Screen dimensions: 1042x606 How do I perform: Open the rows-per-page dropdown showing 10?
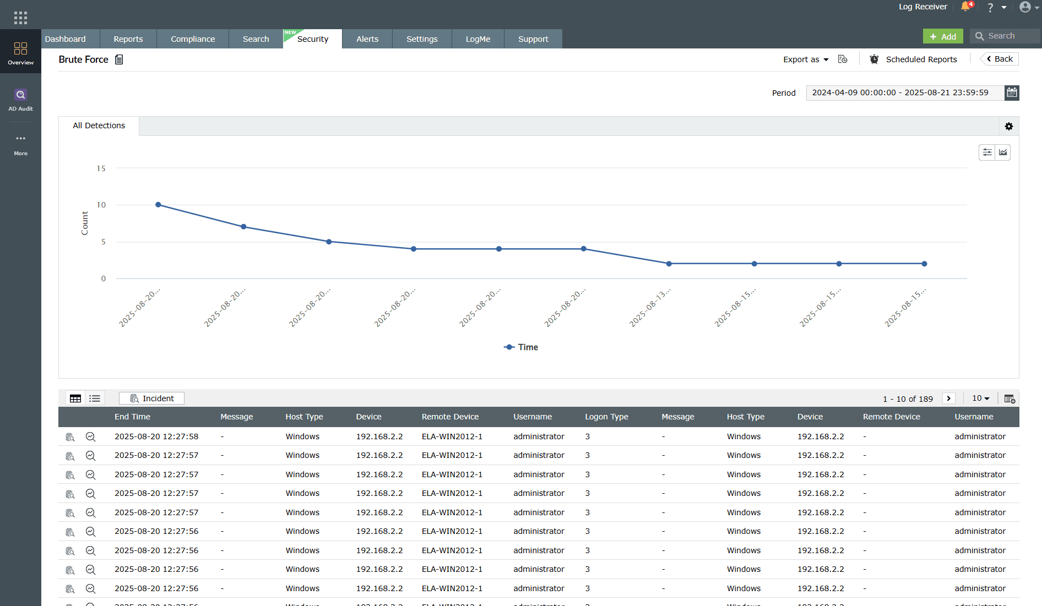point(980,398)
